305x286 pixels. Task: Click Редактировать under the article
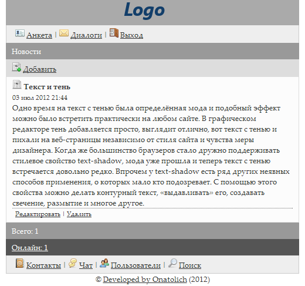38,214
